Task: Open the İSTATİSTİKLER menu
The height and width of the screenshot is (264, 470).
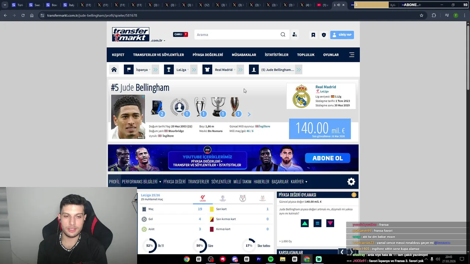Action: pyautogui.click(x=276, y=55)
